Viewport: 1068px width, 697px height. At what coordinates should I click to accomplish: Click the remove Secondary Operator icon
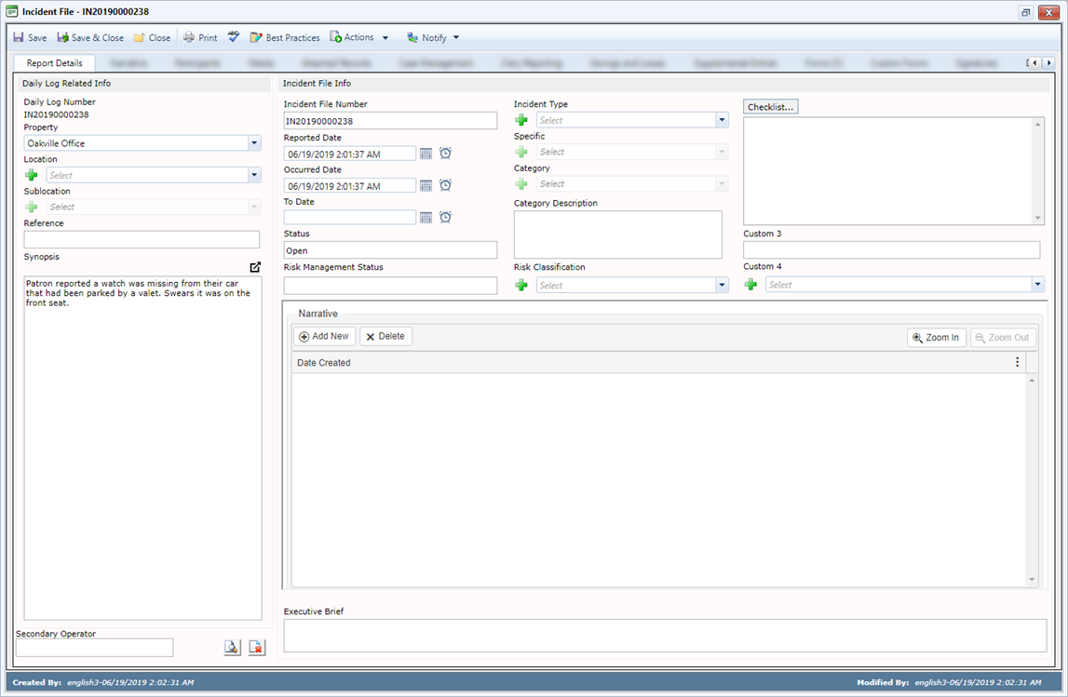256,648
